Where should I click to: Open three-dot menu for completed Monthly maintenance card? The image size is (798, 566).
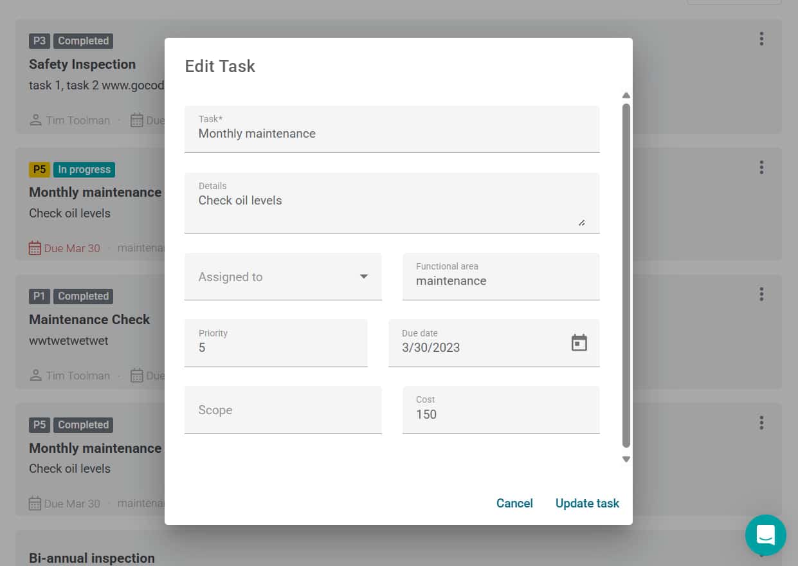click(761, 423)
